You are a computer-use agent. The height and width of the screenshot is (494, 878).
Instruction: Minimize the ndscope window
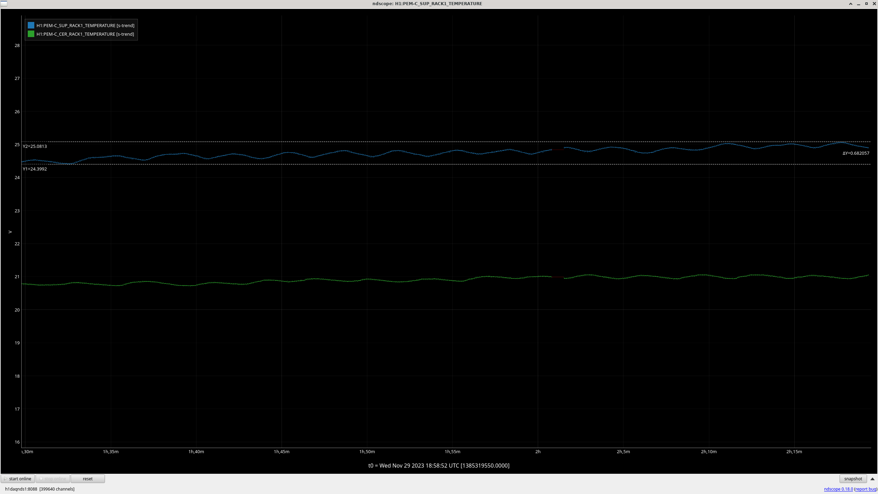point(858,4)
